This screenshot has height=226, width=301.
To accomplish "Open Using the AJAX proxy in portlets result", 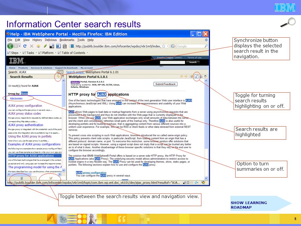I will point(30,136).
